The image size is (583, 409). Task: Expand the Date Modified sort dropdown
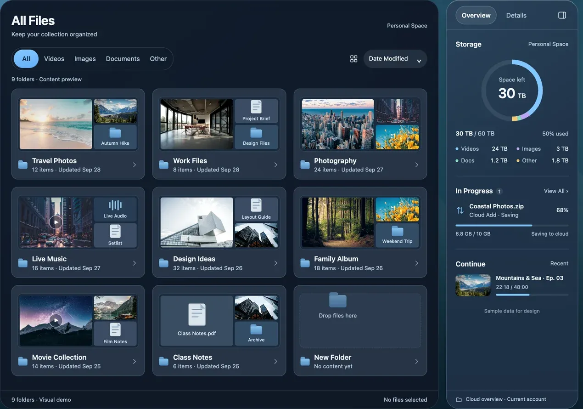pyautogui.click(x=395, y=59)
